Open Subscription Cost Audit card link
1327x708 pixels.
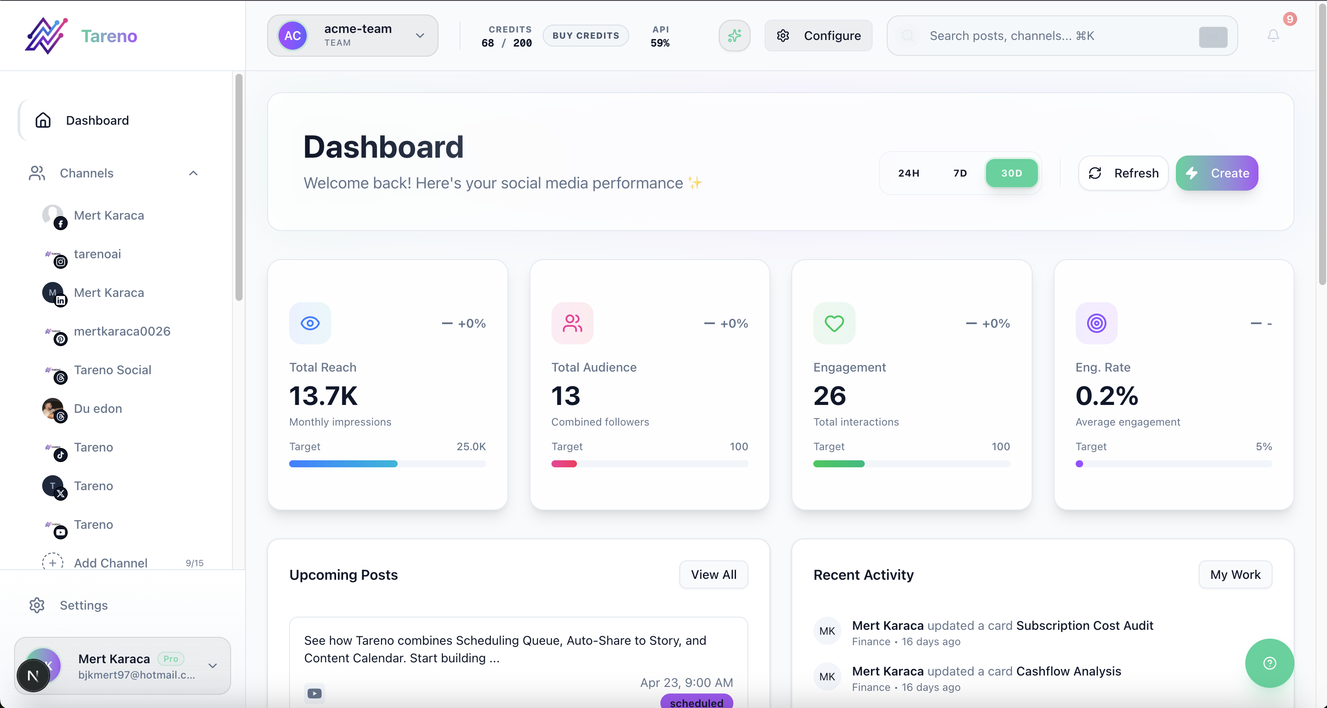click(x=1084, y=625)
